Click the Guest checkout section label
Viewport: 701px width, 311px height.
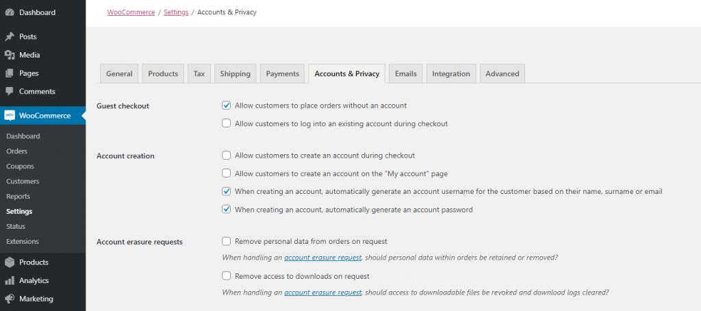[123, 106]
